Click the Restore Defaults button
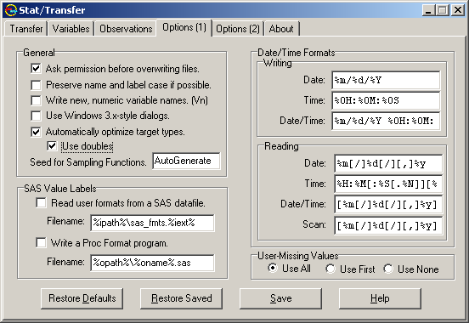 (x=82, y=298)
